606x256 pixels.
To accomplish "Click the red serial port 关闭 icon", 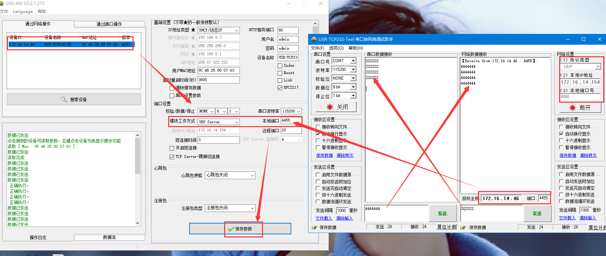I will (x=329, y=107).
